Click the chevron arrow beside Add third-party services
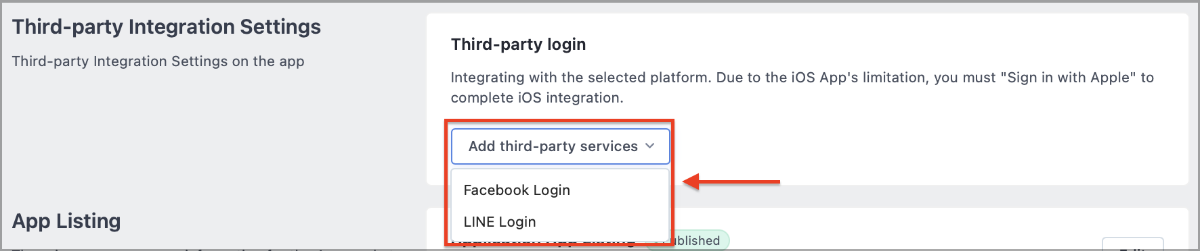This screenshot has width=1200, height=251. coord(650,146)
